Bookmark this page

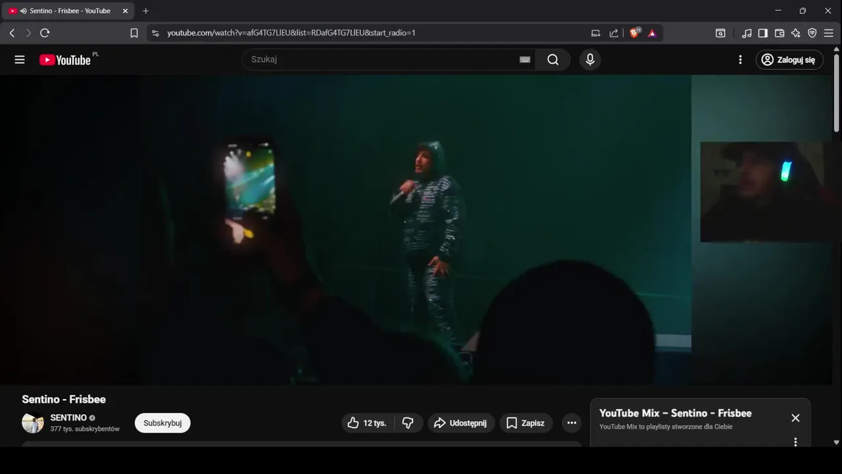[x=134, y=33]
